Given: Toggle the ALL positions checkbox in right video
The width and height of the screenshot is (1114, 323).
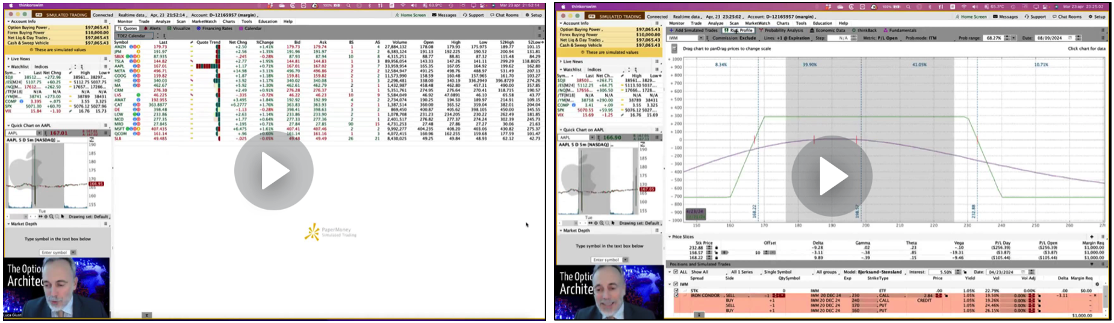Looking at the screenshot, I should point(675,272).
